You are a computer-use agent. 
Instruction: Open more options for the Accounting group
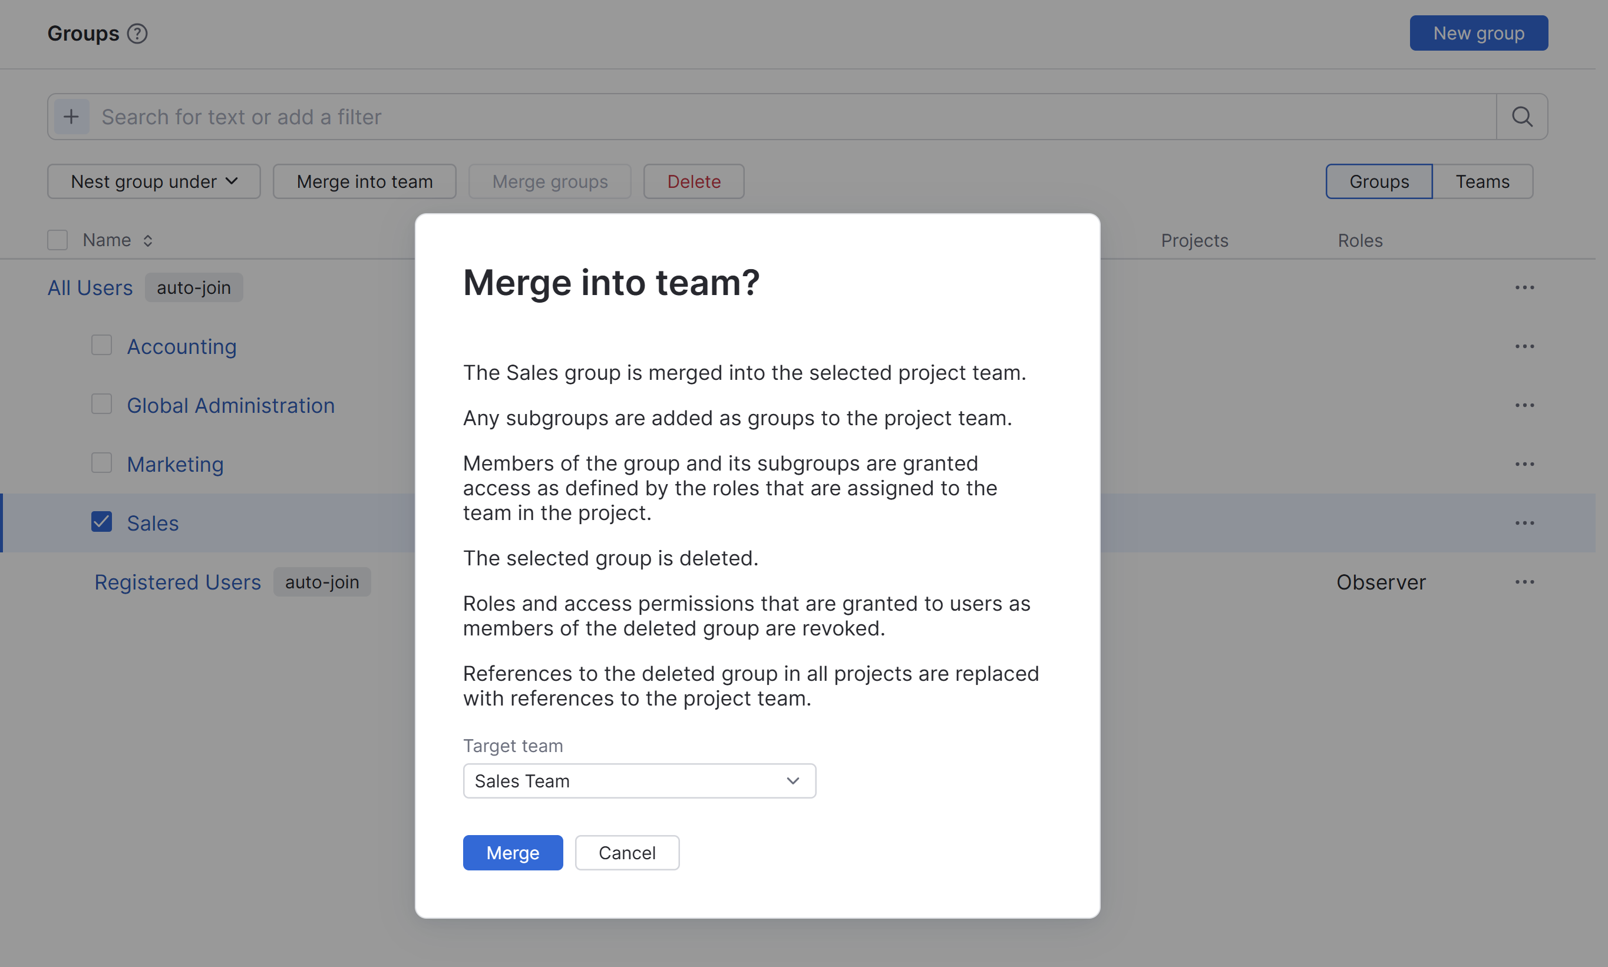tap(1526, 346)
